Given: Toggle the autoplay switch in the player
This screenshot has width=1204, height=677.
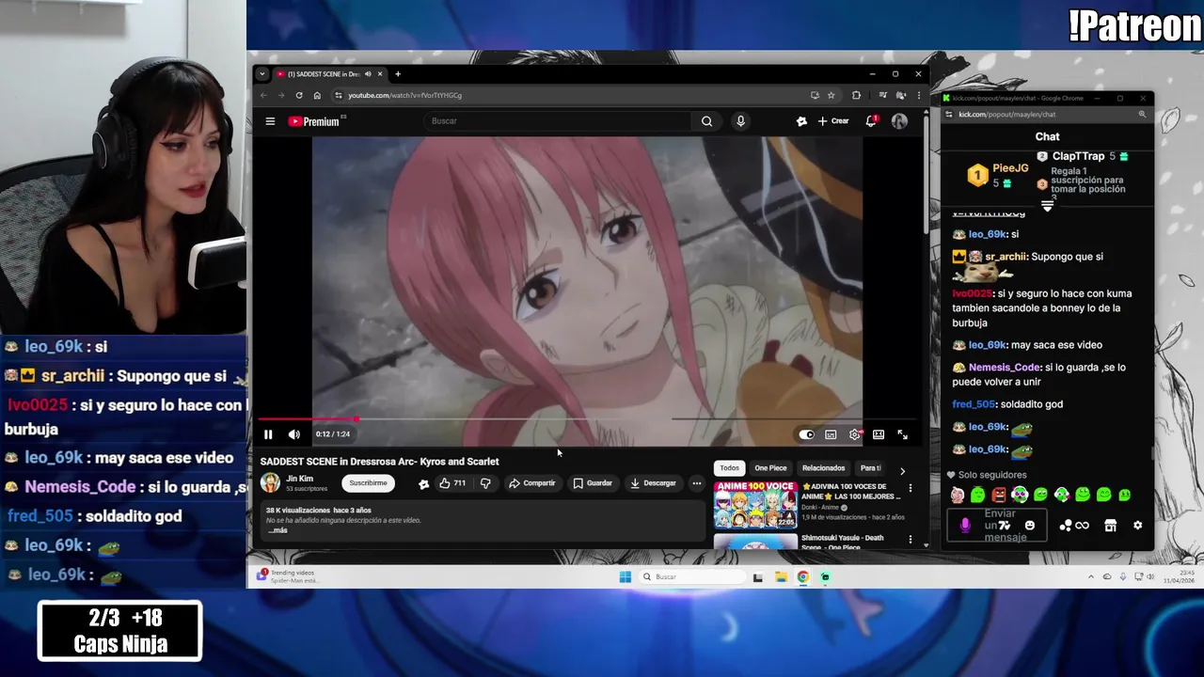Looking at the screenshot, I should click(806, 434).
